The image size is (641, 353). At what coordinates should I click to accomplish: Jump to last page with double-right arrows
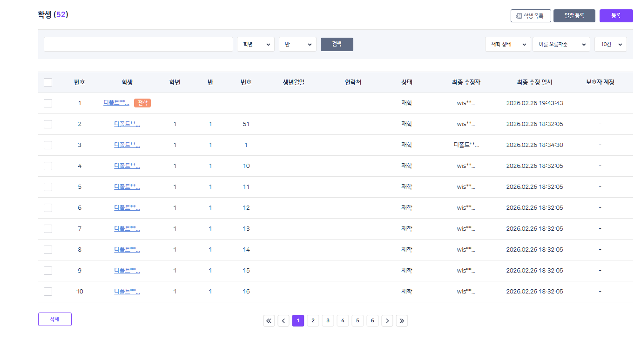402,320
